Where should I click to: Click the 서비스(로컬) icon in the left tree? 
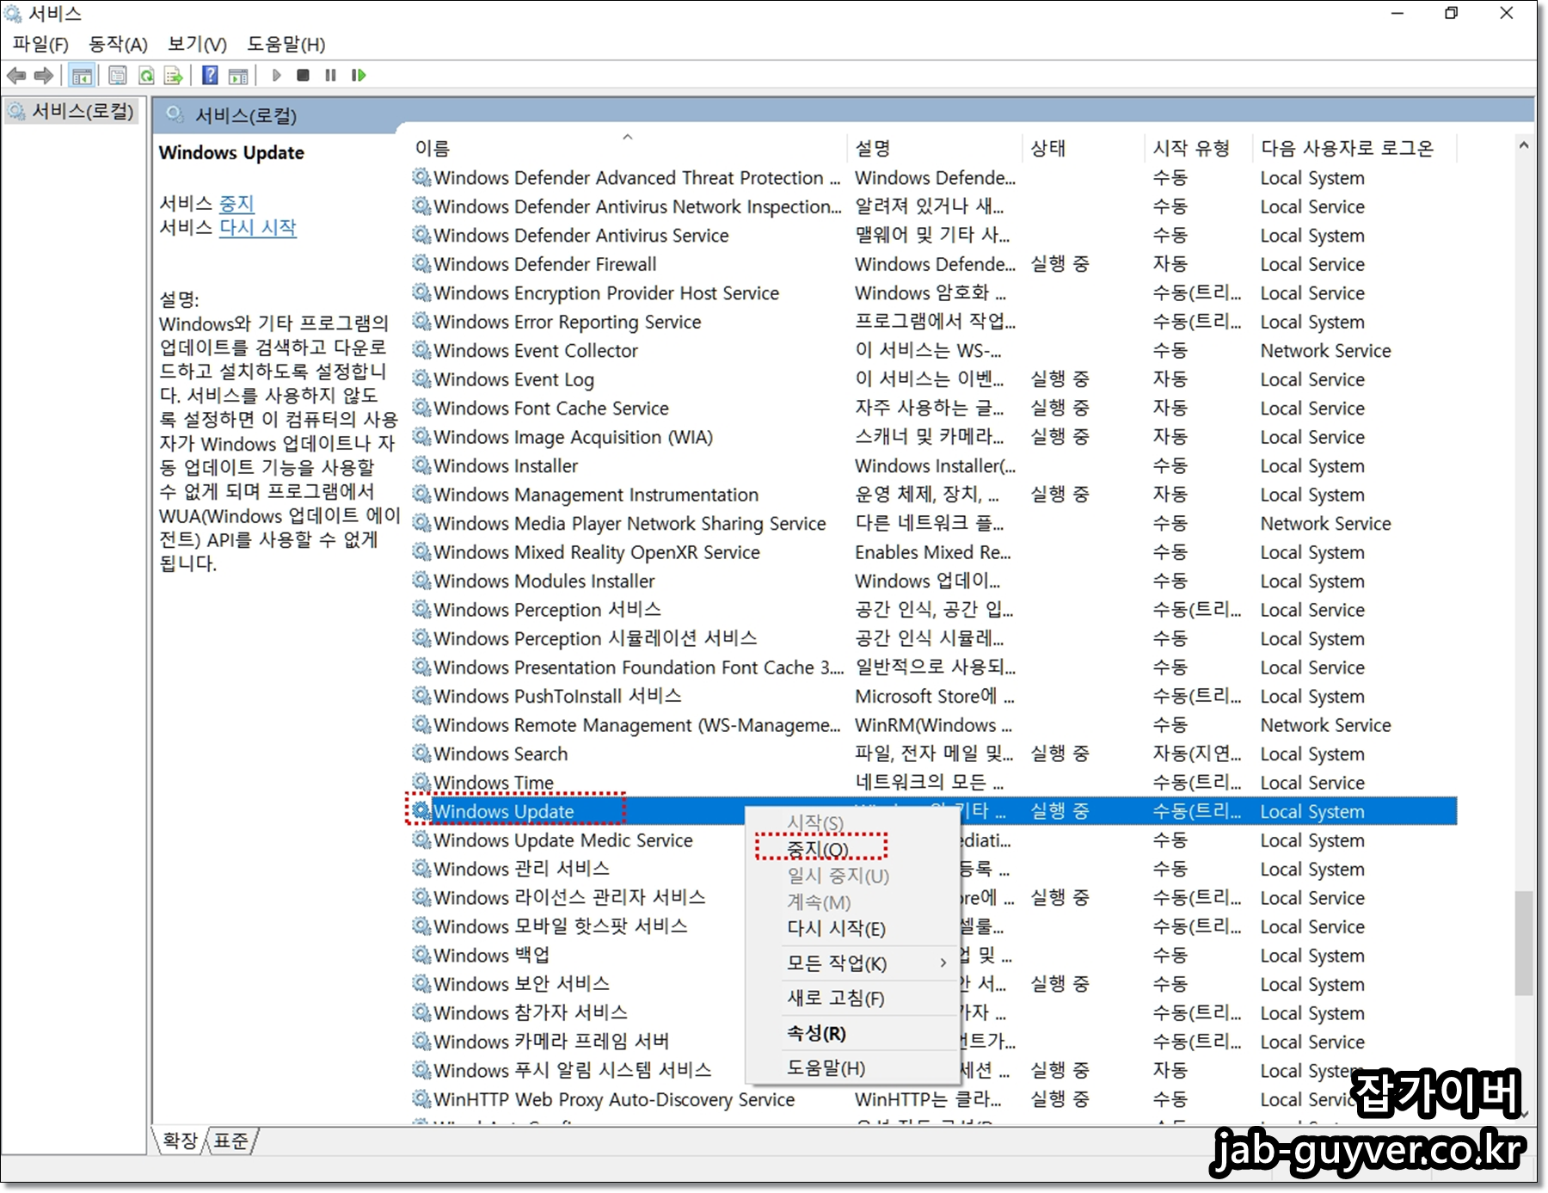16,111
